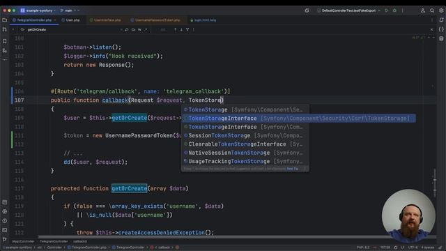Viewport: 446px width, 251px height.
Task: Click 4 spaces indent setting in status bar
Action: tap(427, 248)
